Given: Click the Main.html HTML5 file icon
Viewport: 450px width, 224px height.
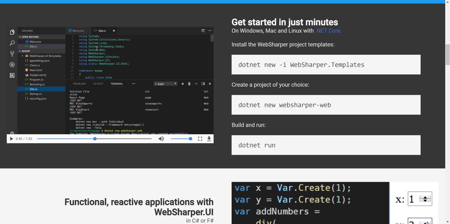Looking at the screenshot, I should [x=26, y=70].
